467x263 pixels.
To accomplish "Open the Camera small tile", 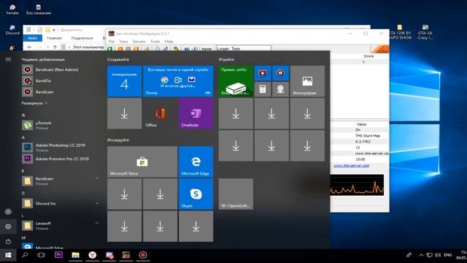I will (x=280, y=89).
